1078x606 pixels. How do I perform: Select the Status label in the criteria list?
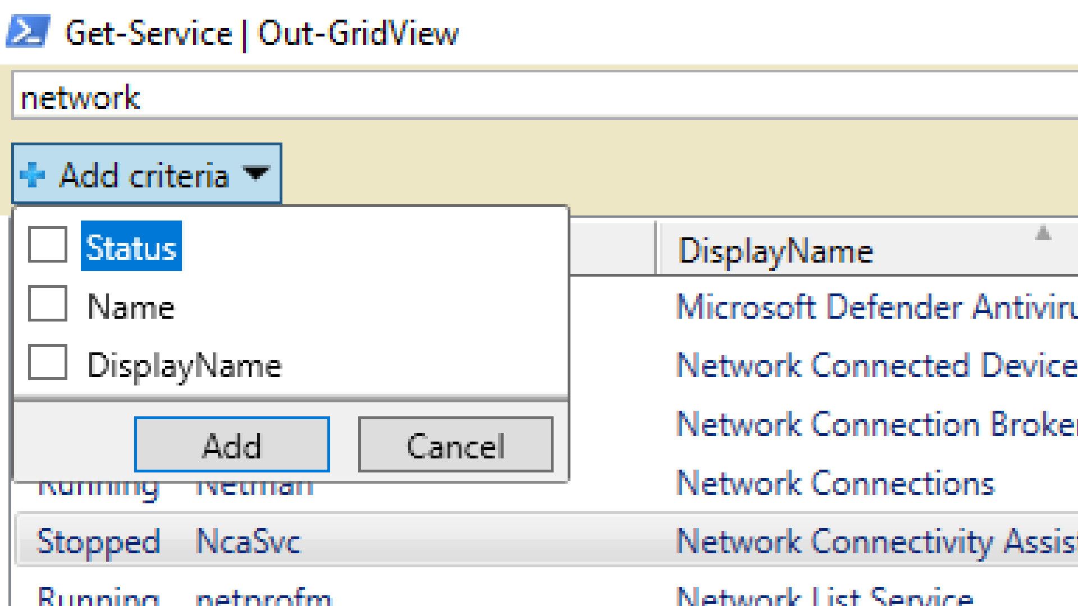(x=131, y=247)
